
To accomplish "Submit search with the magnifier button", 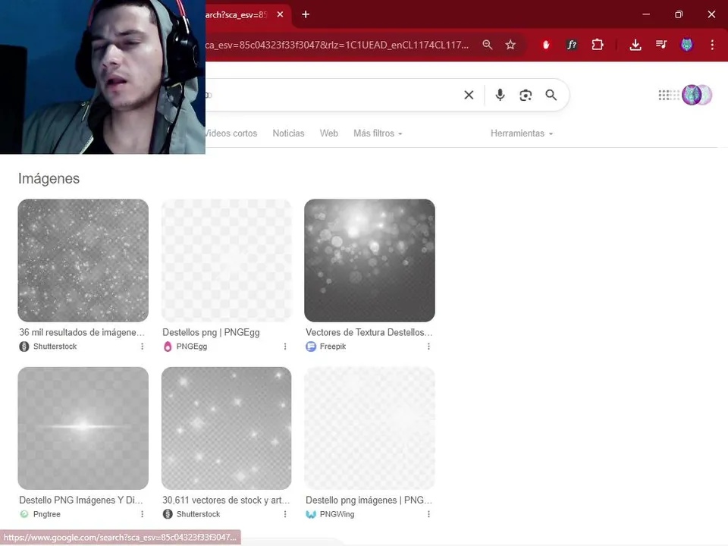I will tap(551, 96).
